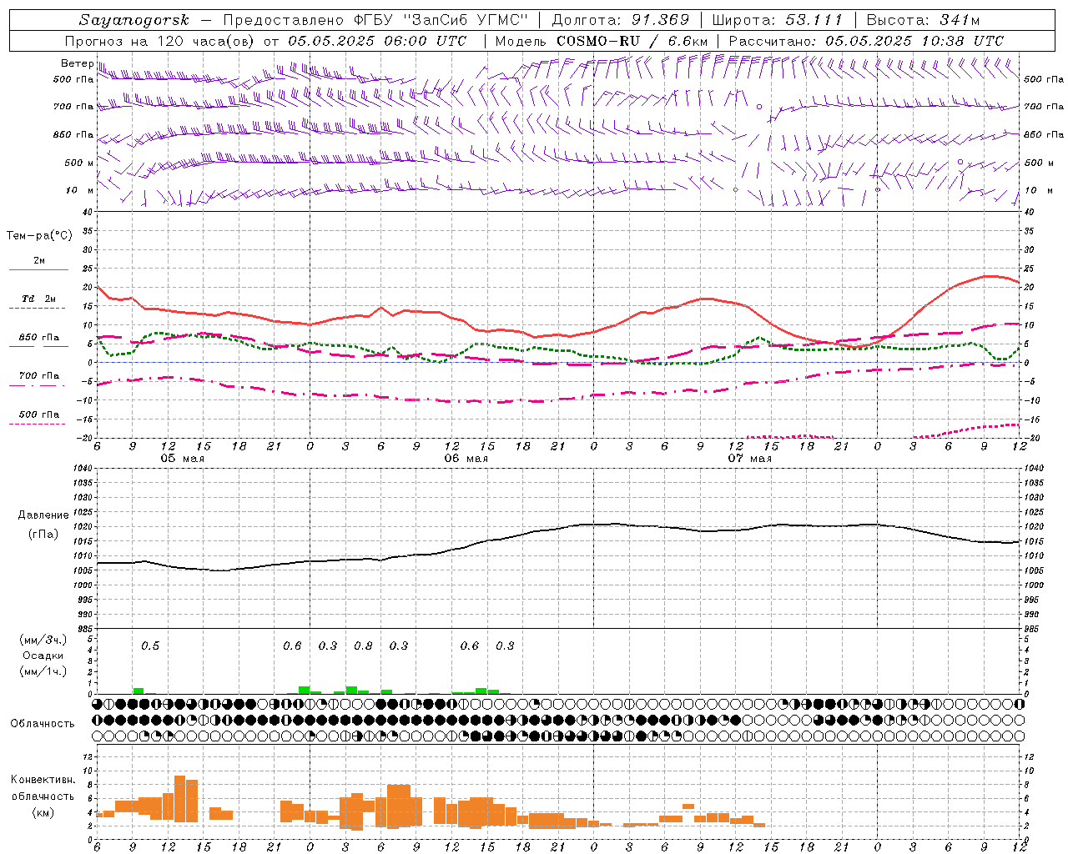
Task: Click the Конвективн. label
Action: coord(43,780)
